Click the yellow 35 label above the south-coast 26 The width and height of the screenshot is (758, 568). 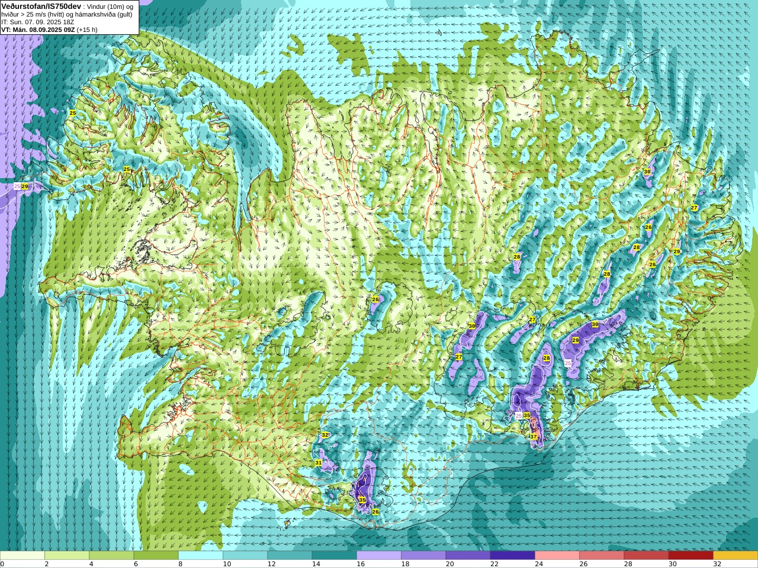tap(362, 500)
